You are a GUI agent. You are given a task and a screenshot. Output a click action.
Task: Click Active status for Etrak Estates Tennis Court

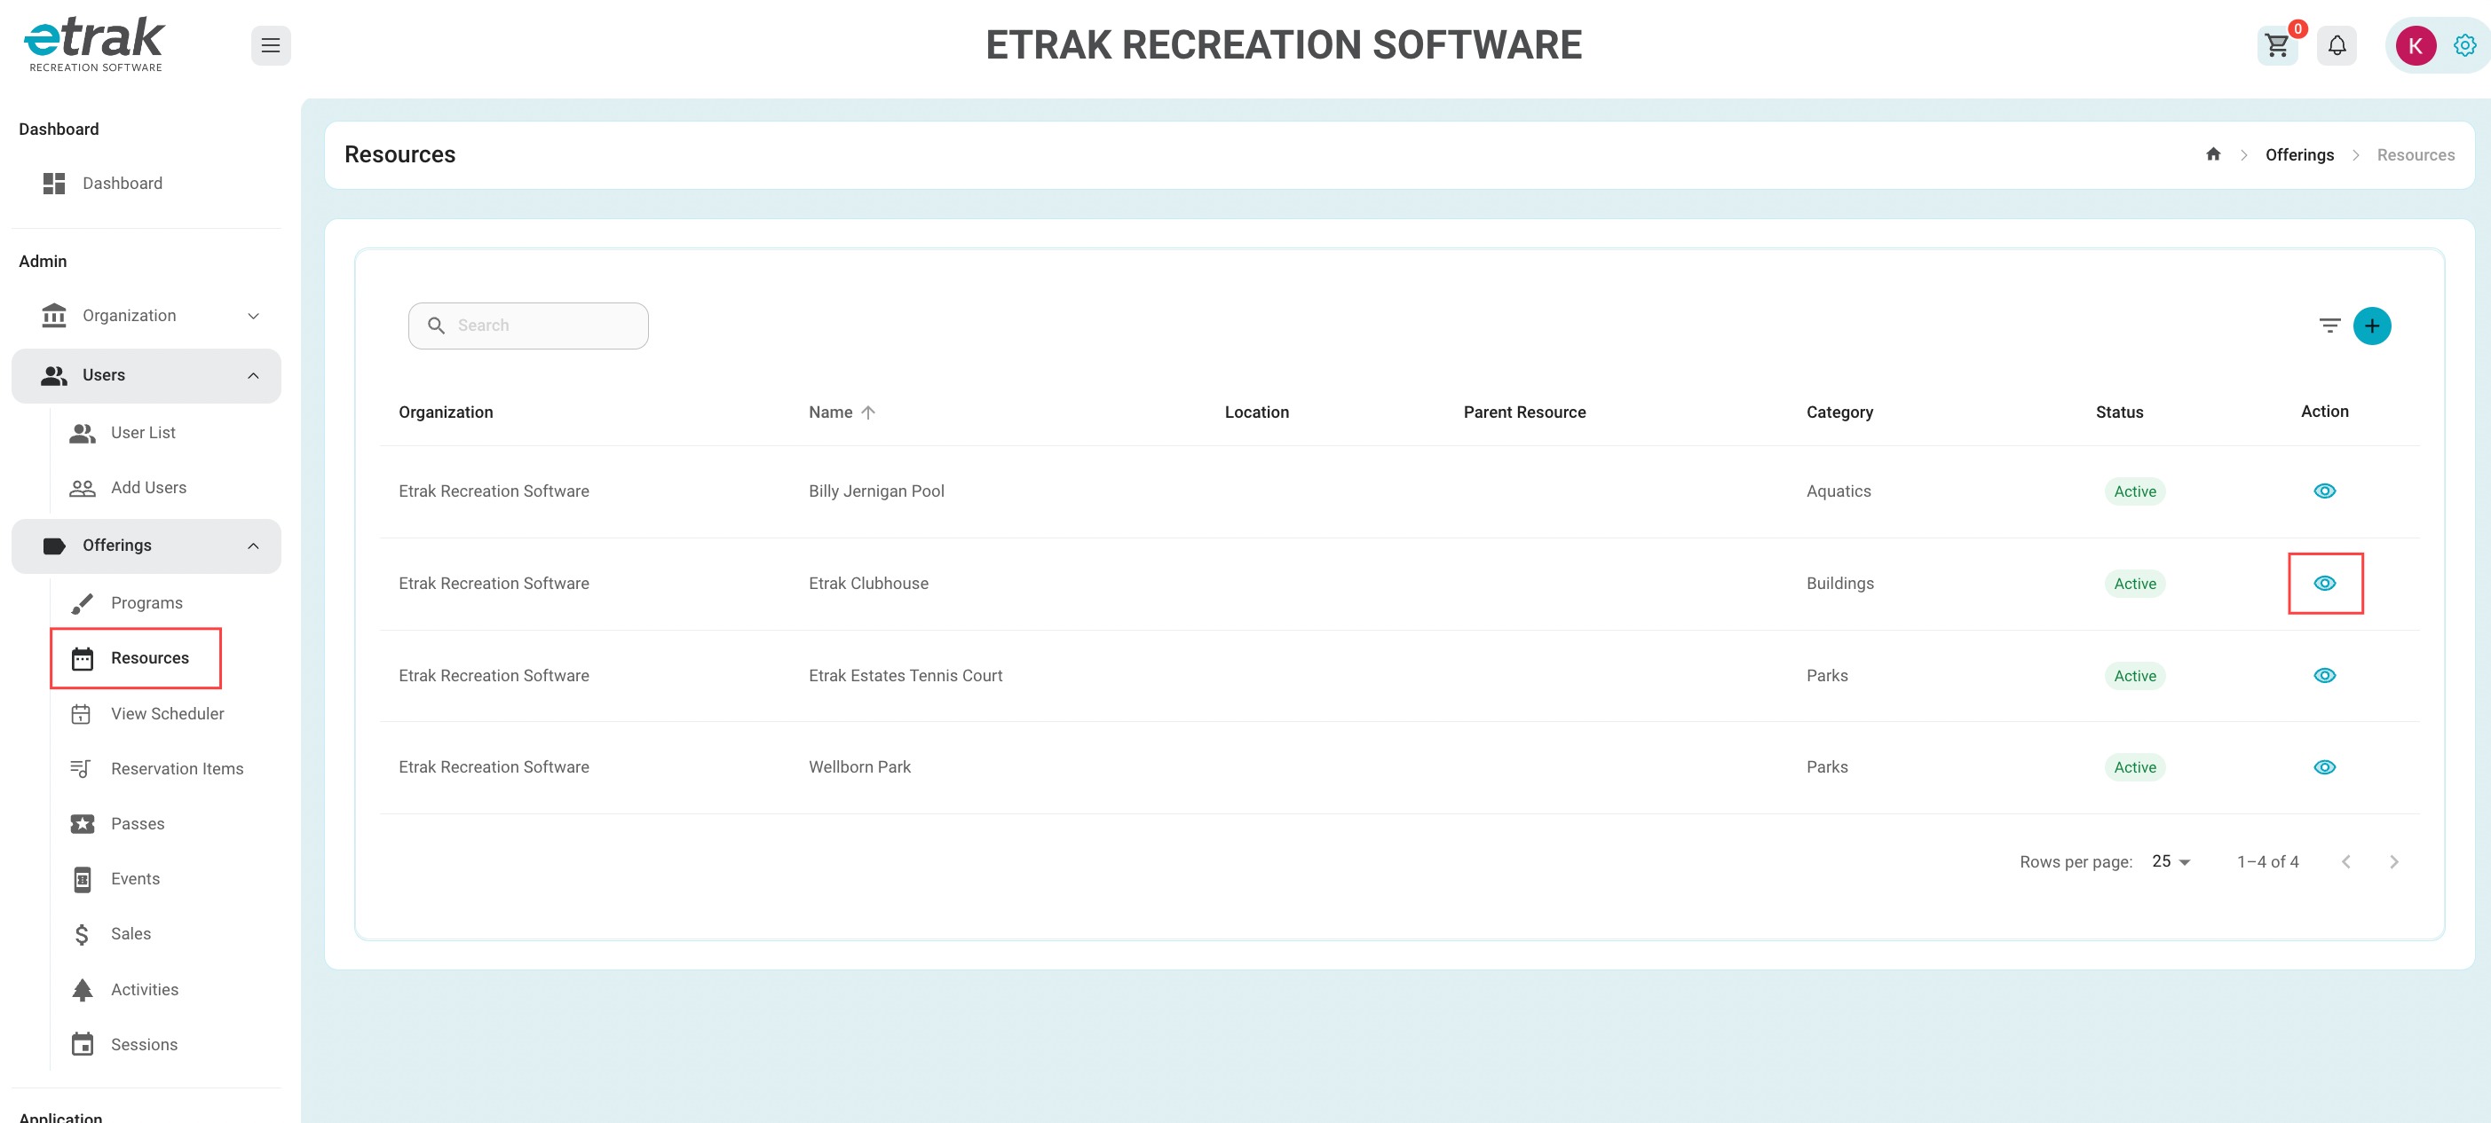pyautogui.click(x=2134, y=677)
